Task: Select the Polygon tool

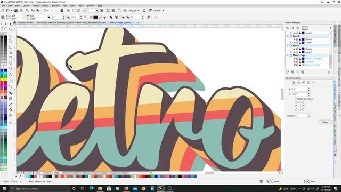Action: point(11,68)
